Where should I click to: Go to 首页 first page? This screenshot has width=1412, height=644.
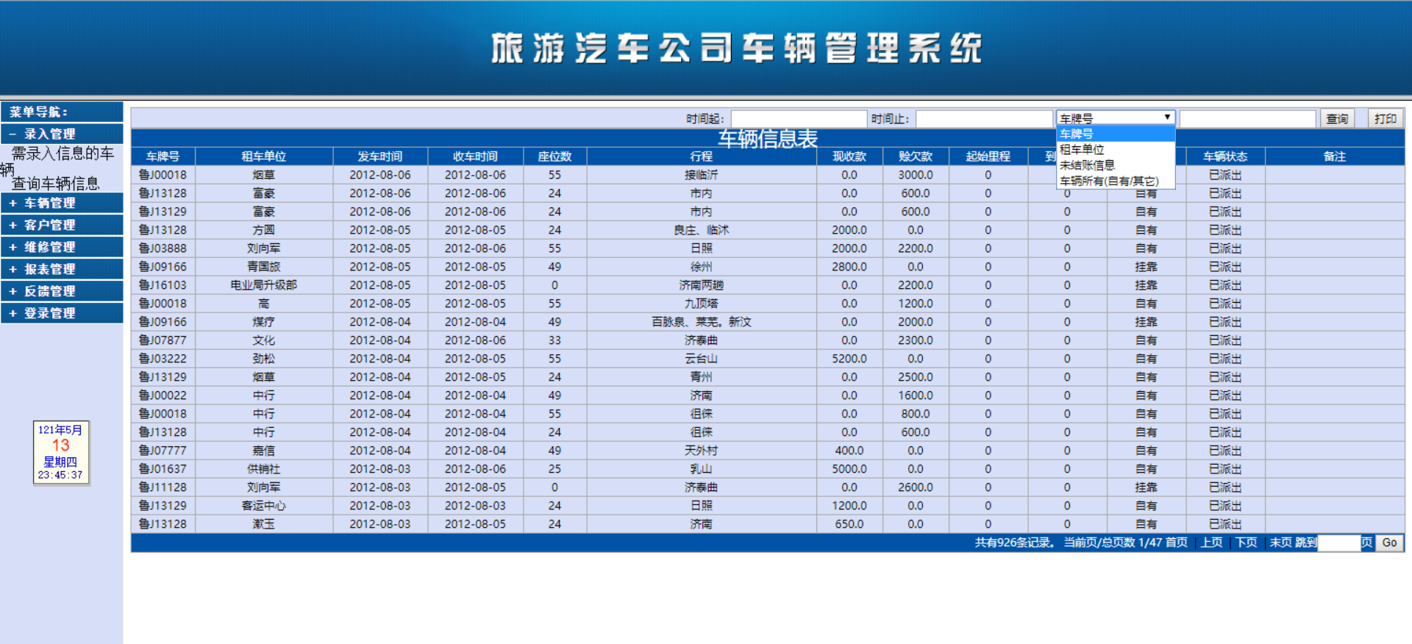point(1176,543)
